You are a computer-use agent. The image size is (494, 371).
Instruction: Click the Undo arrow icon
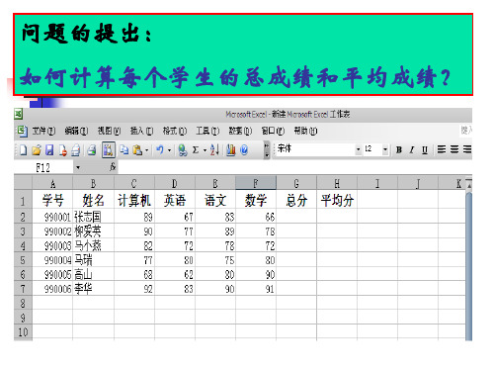(x=160, y=150)
